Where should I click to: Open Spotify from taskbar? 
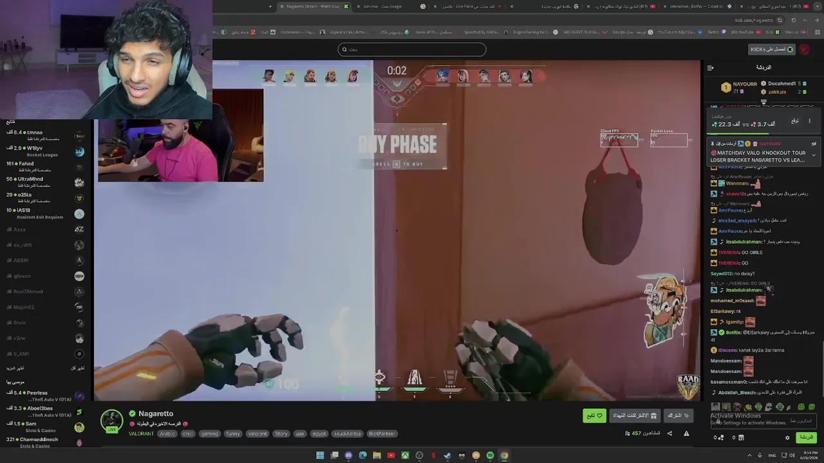coord(490,455)
